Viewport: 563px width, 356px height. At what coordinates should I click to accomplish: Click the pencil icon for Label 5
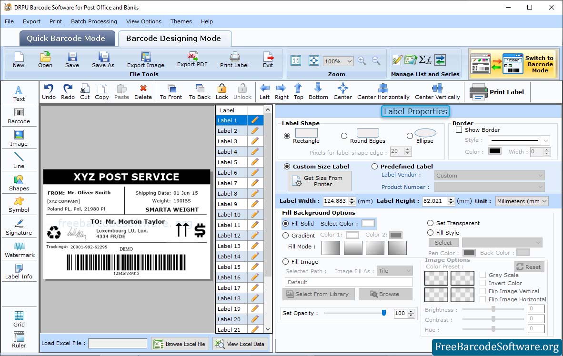coord(254,162)
